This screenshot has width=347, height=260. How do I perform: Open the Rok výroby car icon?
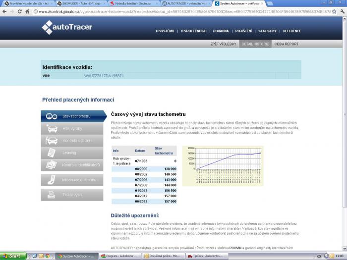(x=52, y=129)
